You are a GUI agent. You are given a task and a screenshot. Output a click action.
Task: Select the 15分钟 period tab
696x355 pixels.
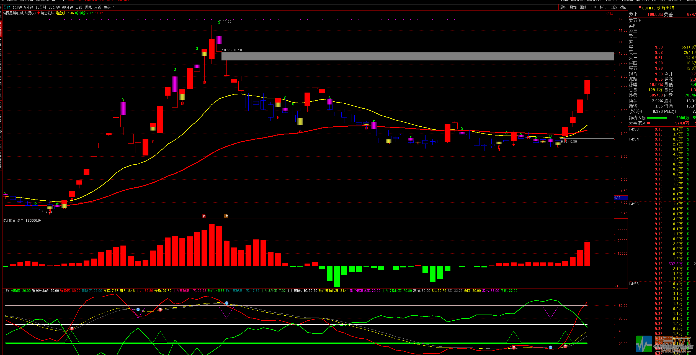41,7
